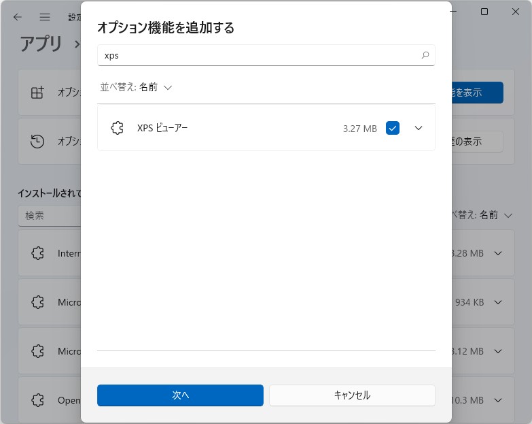Click the add optional feature grid icon

click(37, 93)
